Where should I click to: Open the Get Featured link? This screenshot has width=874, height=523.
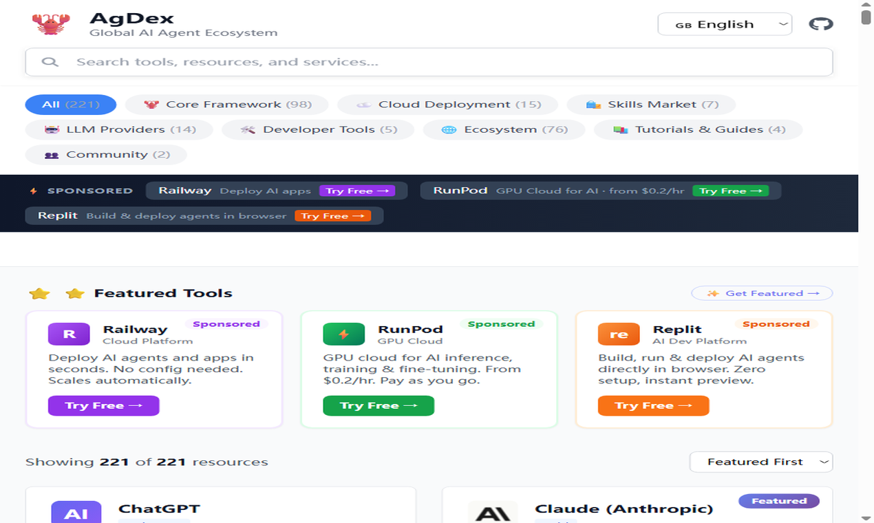pyautogui.click(x=762, y=293)
